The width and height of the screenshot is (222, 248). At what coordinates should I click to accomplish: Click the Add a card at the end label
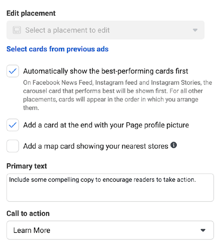coord(106,125)
